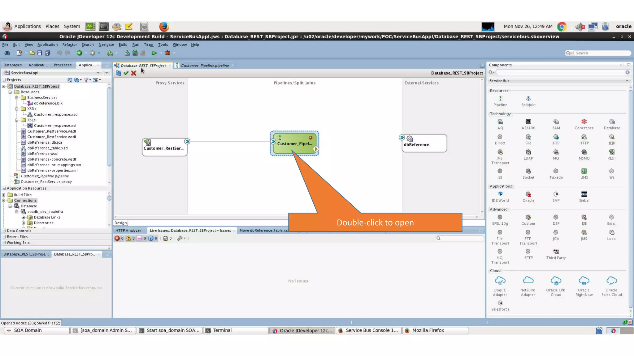Click the red Debug bug icon

(167, 53)
